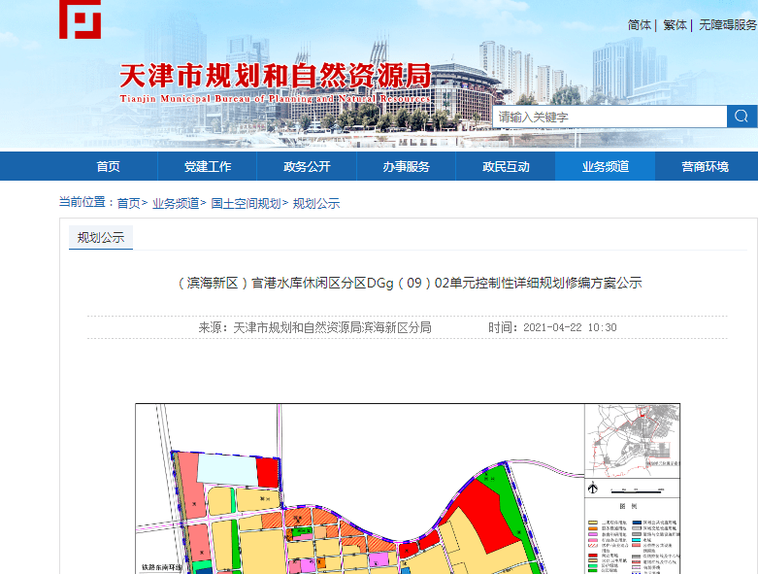Screen dimensions: 758x574
Task: Click the red bureau logo icon
Action: (80, 19)
